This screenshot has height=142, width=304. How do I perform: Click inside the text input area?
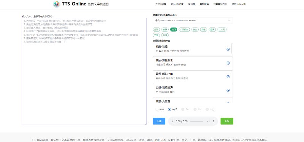pyautogui.click(x=84, y=71)
